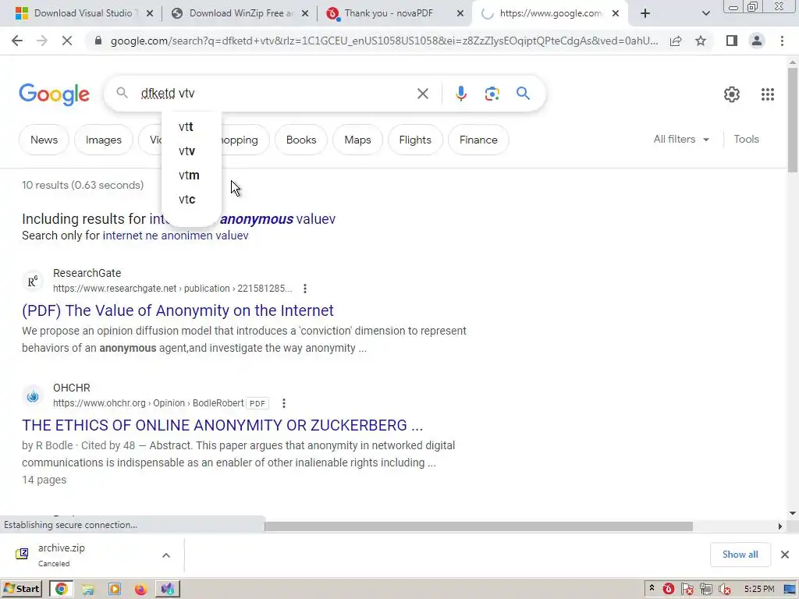Open ResearchGate result options menu
The height and width of the screenshot is (599, 799).
click(x=305, y=289)
